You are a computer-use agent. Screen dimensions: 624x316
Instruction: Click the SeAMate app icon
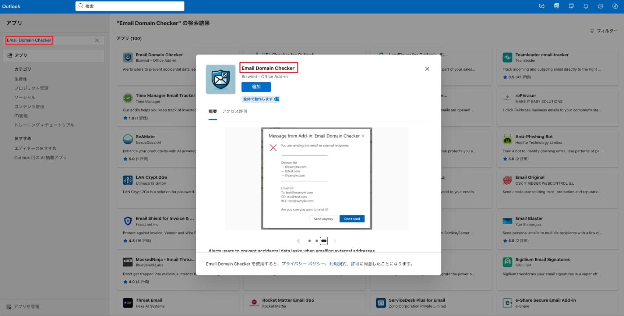click(128, 139)
